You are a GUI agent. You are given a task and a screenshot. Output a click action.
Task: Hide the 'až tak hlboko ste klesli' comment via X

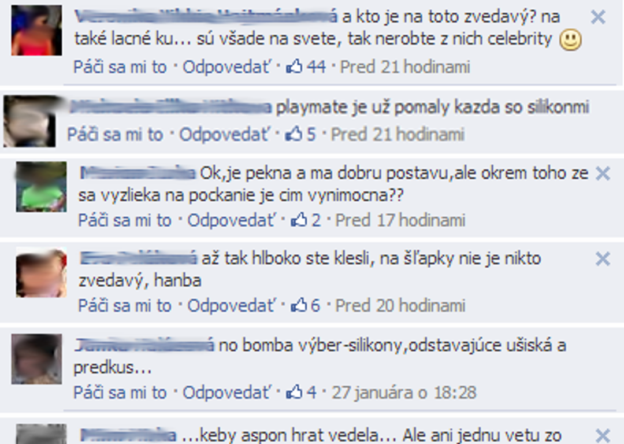point(603,259)
